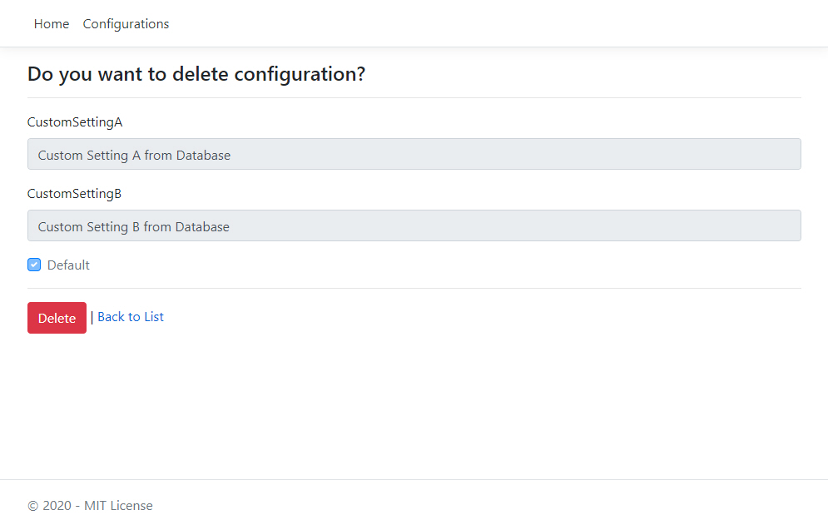This screenshot has width=828, height=530.
Task: Open the Home navigation link
Action: pyautogui.click(x=52, y=24)
